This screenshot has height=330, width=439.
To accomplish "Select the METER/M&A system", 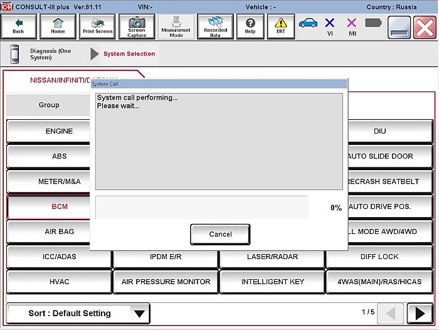I will pos(49,181).
